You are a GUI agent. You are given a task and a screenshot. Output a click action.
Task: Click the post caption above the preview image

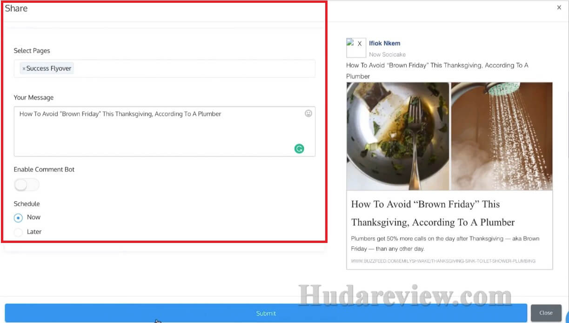pos(437,71)
